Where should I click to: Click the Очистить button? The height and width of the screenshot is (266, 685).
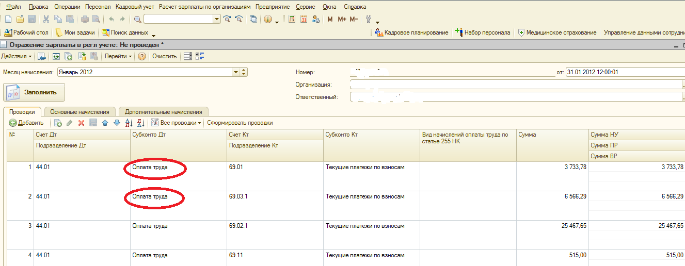(164, 56)
